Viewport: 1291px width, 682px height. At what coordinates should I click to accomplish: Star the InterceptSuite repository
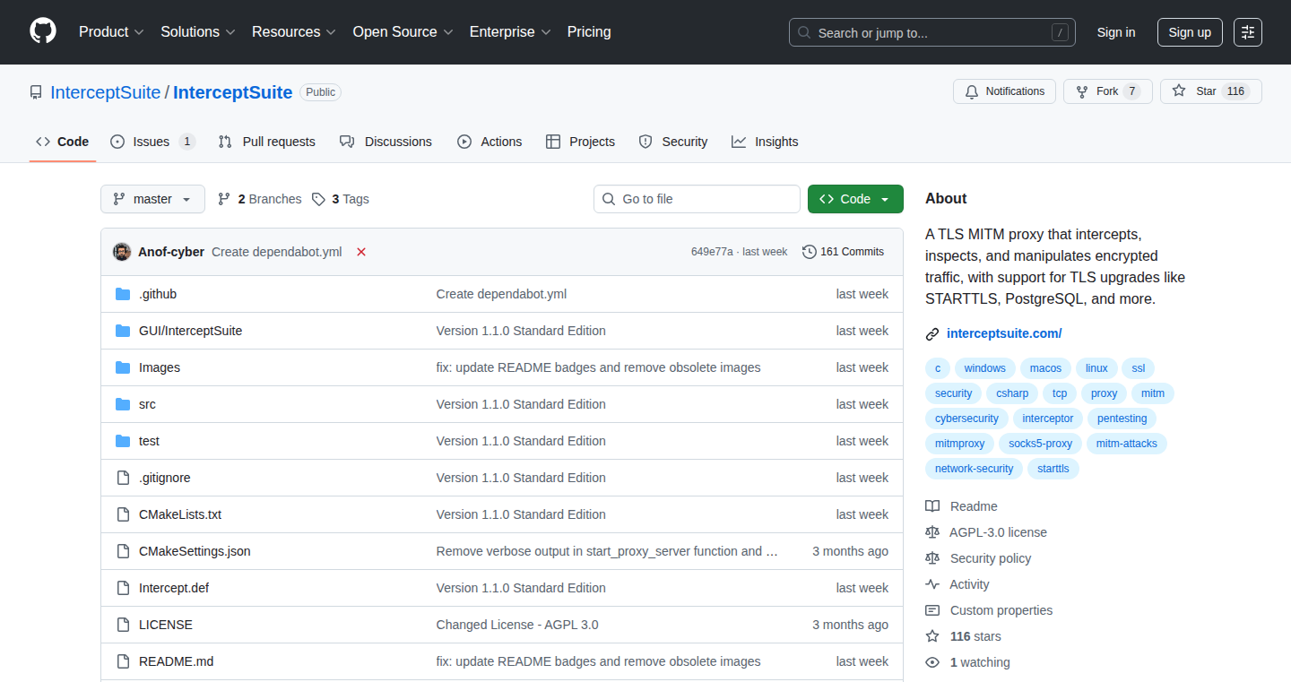(x=1210, y=91)
